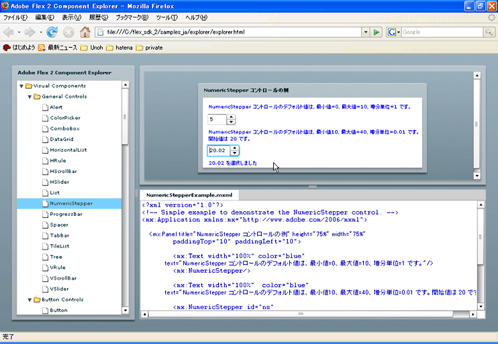498x344 pixels.
Task: Click the Google search magnifier icon
Action: click(x=489, y=32)
